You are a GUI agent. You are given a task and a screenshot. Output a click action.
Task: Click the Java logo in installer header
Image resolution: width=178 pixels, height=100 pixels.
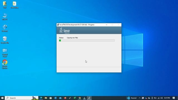click(x=64, y=30)
